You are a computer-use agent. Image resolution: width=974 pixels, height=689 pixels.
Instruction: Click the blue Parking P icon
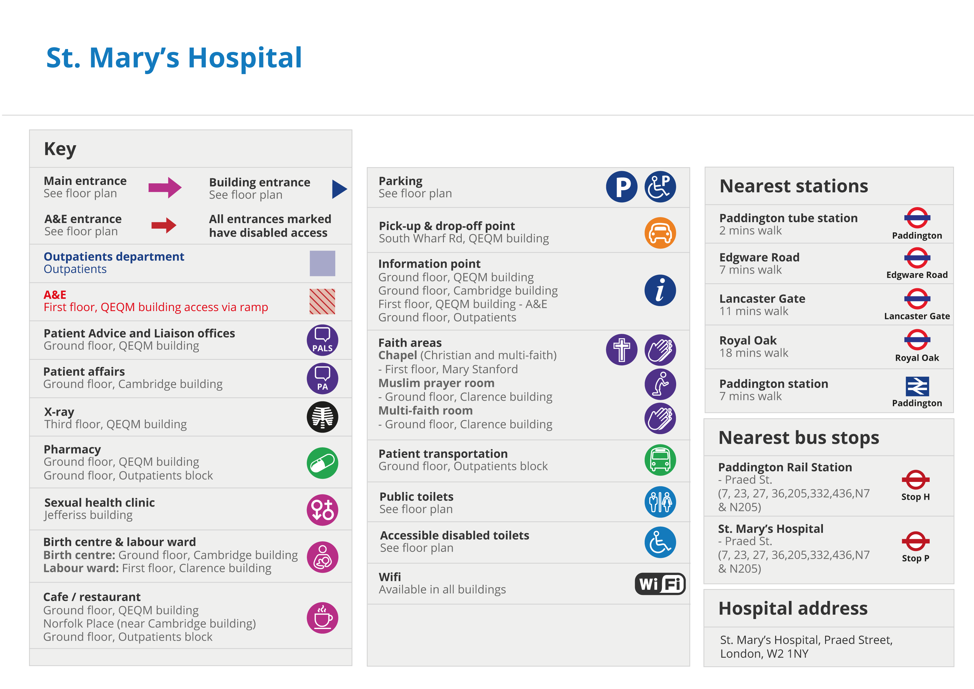[x=622, y=187]
